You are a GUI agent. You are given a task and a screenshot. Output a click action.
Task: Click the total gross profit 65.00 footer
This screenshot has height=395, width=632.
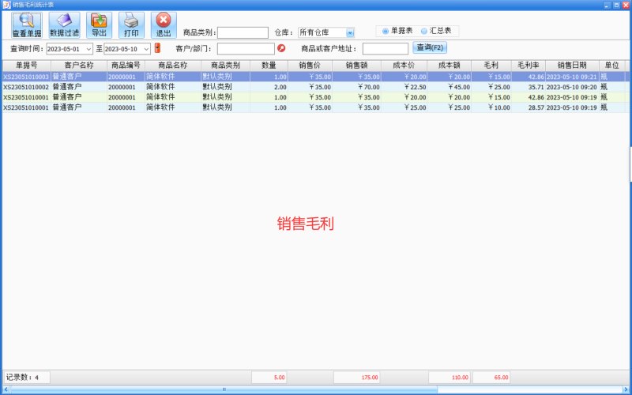(491, 378)
